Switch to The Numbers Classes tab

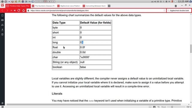pyautogui.click(x=43, y=6)
